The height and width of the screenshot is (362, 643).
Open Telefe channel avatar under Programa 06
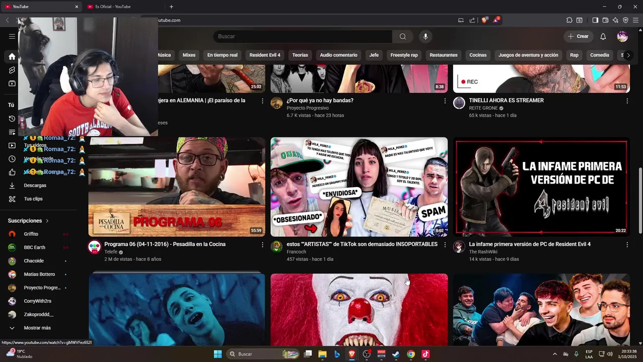click(94, 246)
